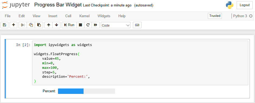The width and height of the screenshot is (255, 103).
Task: Move selected cell up arrow
Action: [x=49, y=25]
